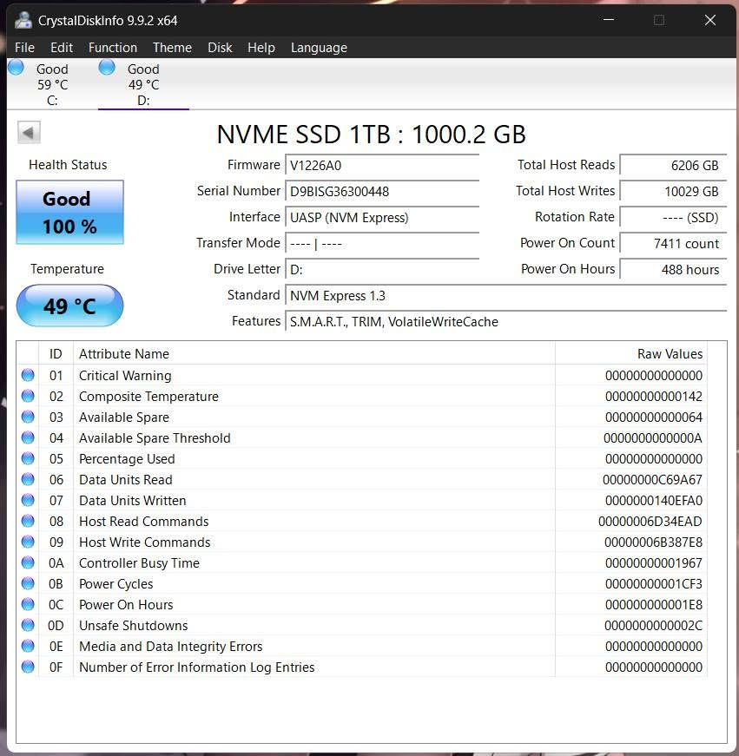Select the C: drive tab
Screen dimensions: 739x756
[x=52, y=84]
